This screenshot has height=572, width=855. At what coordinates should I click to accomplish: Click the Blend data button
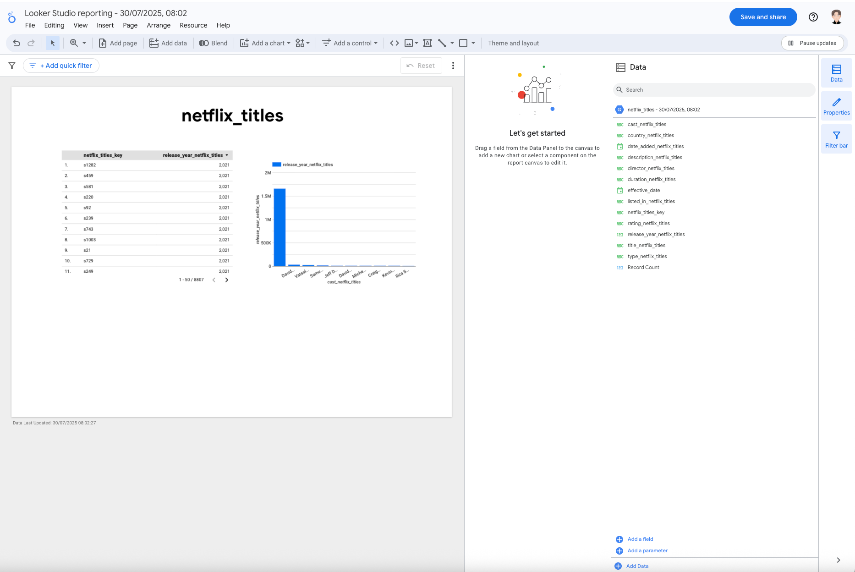coord(213,43)
